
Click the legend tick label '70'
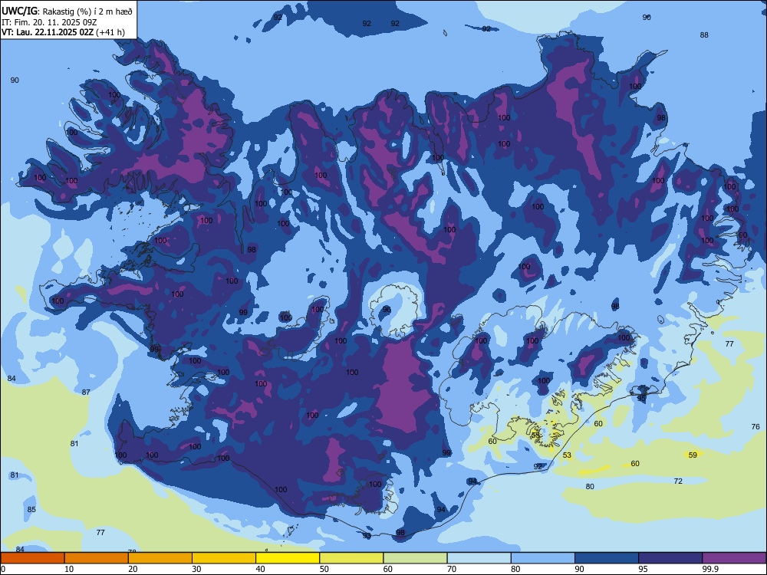(452, 569)
